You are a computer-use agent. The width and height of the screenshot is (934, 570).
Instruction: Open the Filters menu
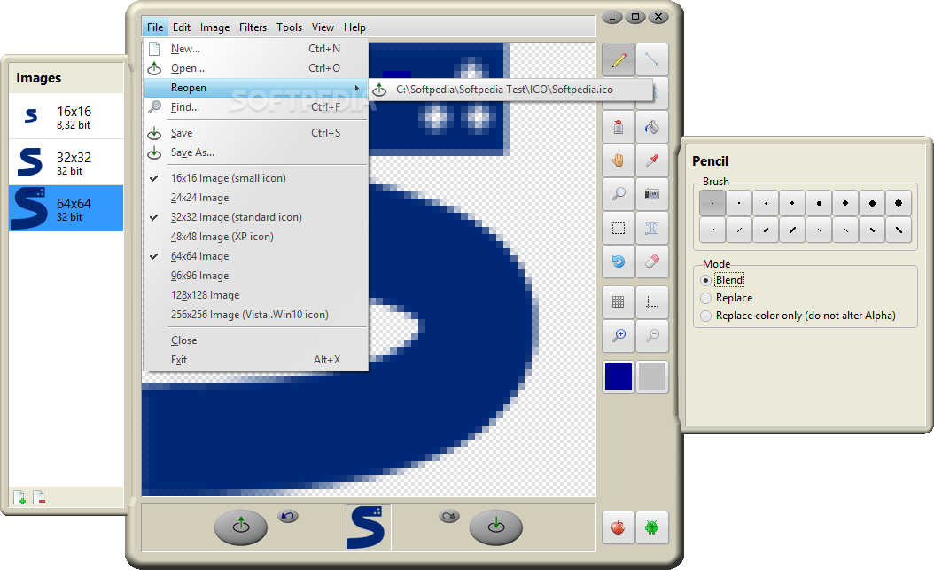click(x=253, y=27)
